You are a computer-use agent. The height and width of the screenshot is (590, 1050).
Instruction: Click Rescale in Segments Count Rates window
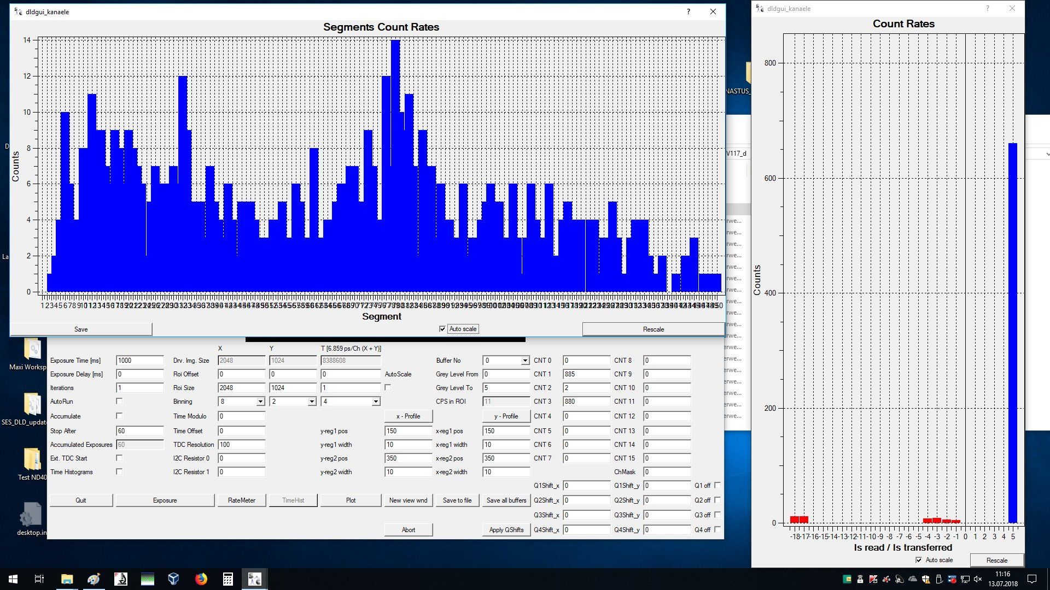(x=653, y=329)
